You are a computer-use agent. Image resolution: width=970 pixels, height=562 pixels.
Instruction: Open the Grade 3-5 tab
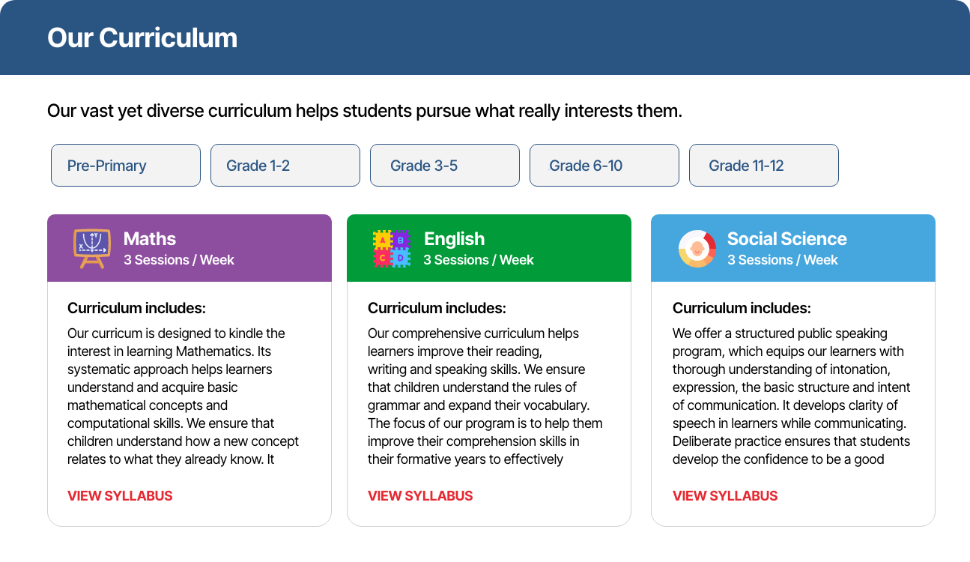tap(445, 166)
